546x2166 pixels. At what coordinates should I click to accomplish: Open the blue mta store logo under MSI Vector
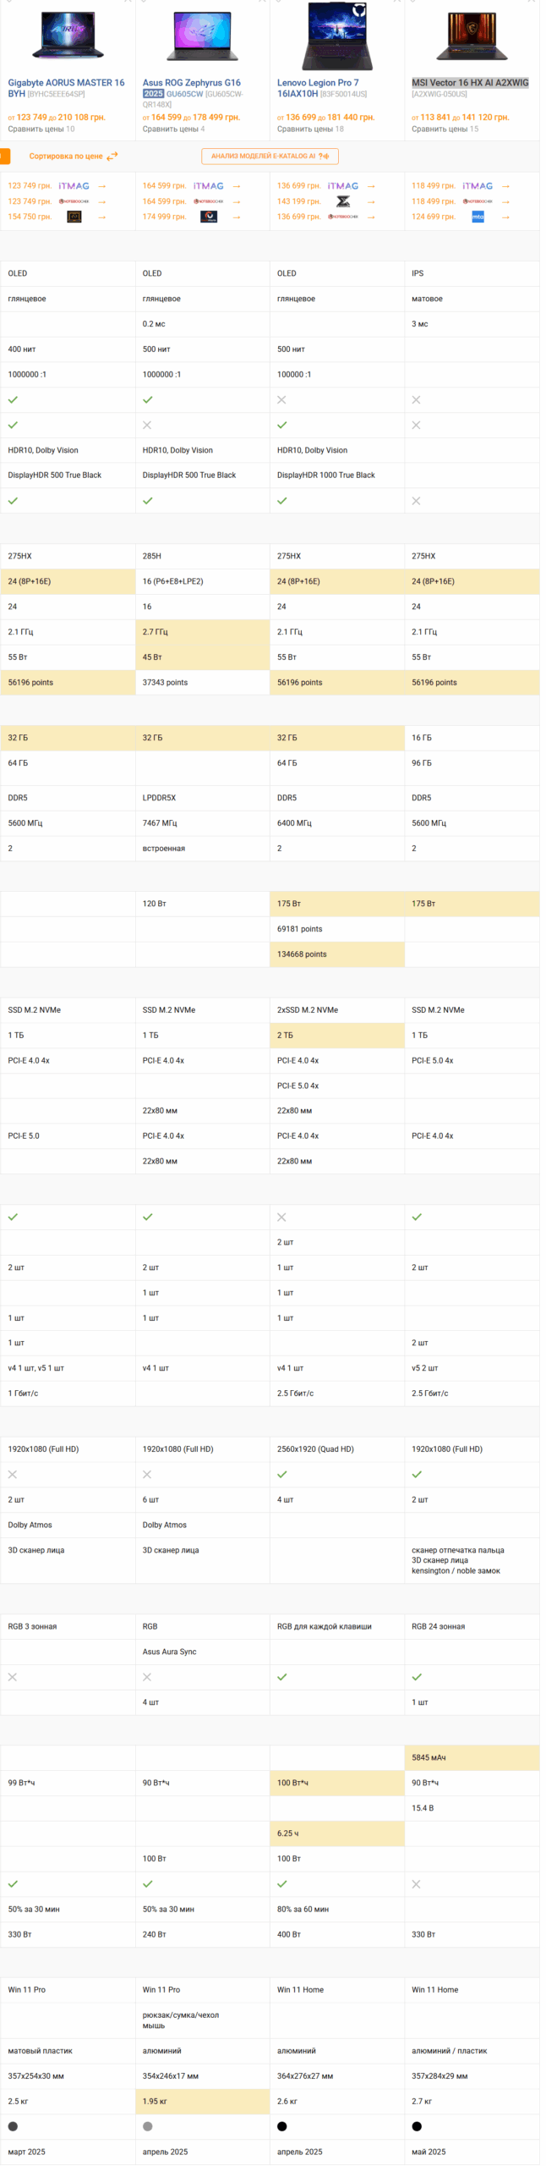(478, 217)
